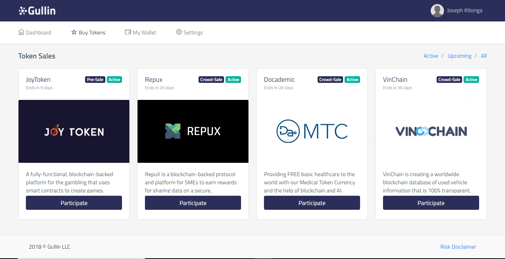
Task: Click the Settings gear icon
Action: click(179, 32)
